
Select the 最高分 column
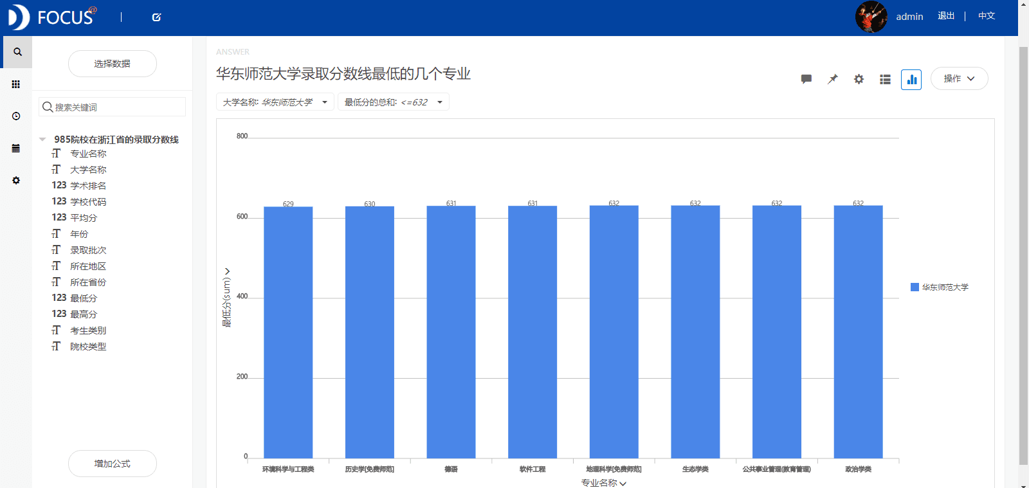coord(84,314)
